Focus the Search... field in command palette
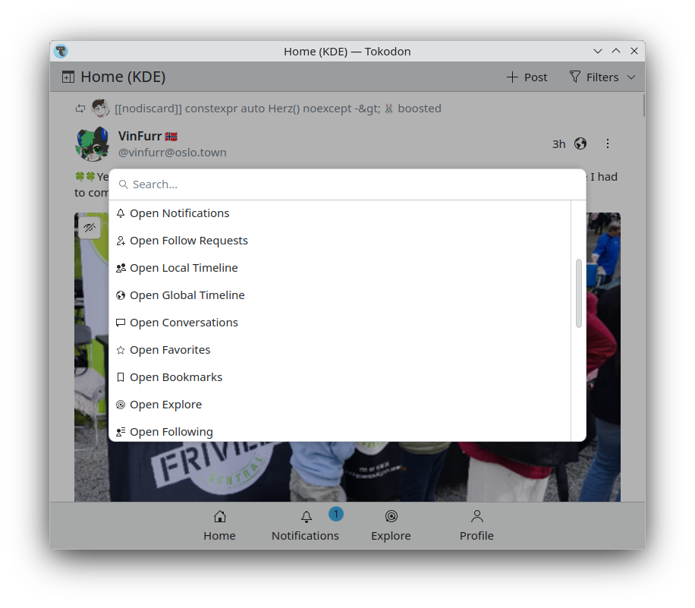The width and height of the screenshot is (695, 608). point(347,184)
